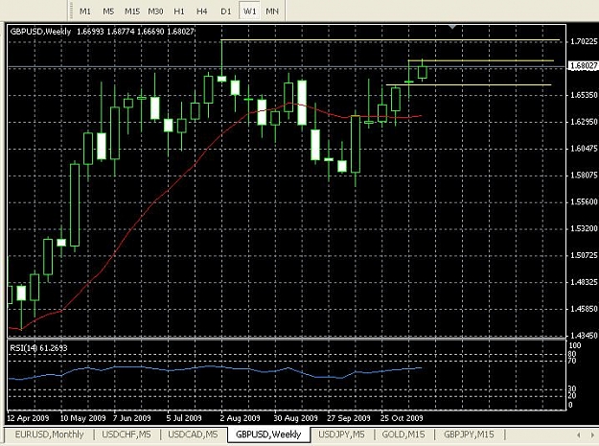Image resolution: width=599 pixels, height=446 pixels.
Task: Select the blue RSI indicator line
Action: pos(214,367)
